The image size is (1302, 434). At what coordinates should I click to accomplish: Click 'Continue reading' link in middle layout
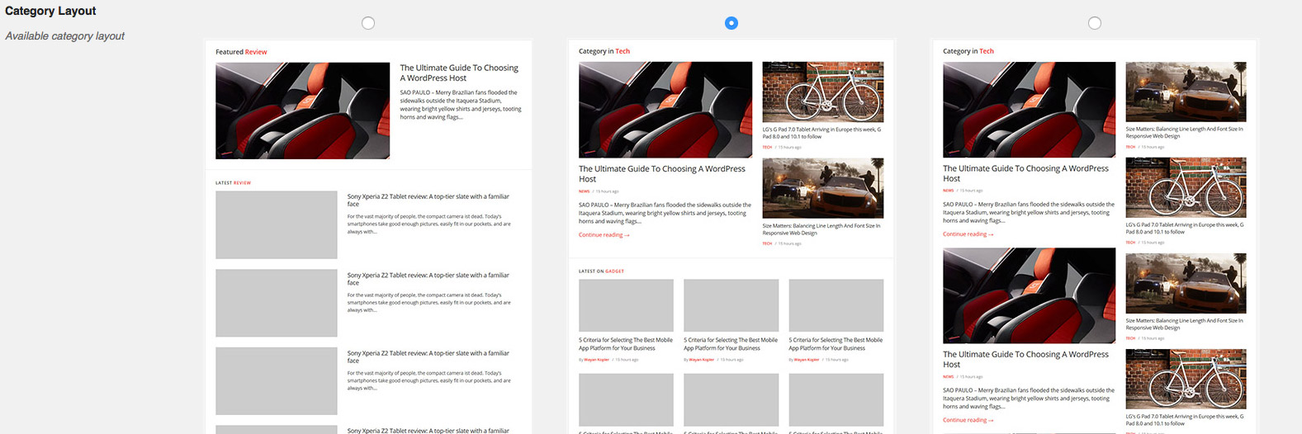(x=604, y=235)
